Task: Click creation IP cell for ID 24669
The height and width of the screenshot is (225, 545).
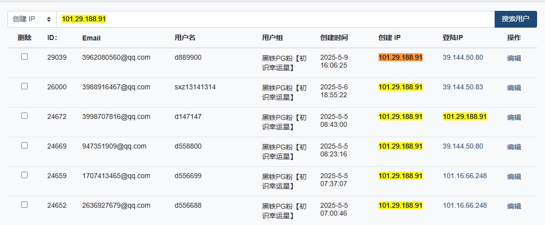Action: coord(400,146)
